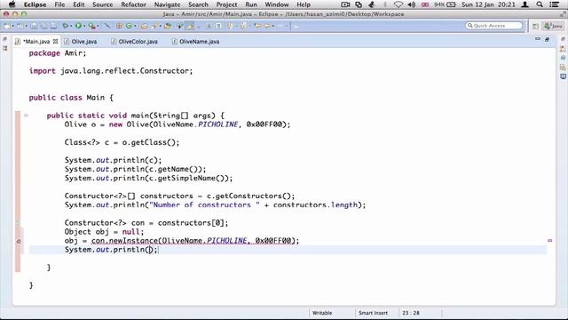This screenshot has height=320, width=568.
Task: Open Spotlight search in menu bar
Action: (x=540, y=4)
